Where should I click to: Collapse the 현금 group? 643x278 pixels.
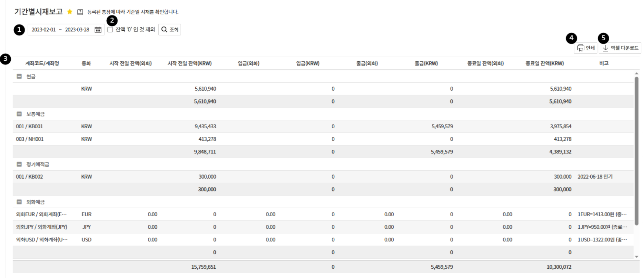(19, 77)
